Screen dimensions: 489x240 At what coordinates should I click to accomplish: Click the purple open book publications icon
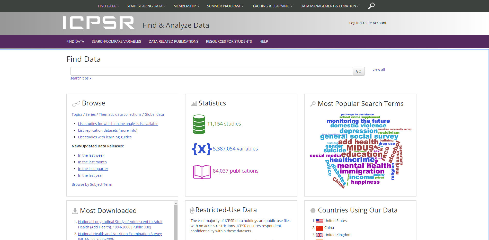coord(202,172)
